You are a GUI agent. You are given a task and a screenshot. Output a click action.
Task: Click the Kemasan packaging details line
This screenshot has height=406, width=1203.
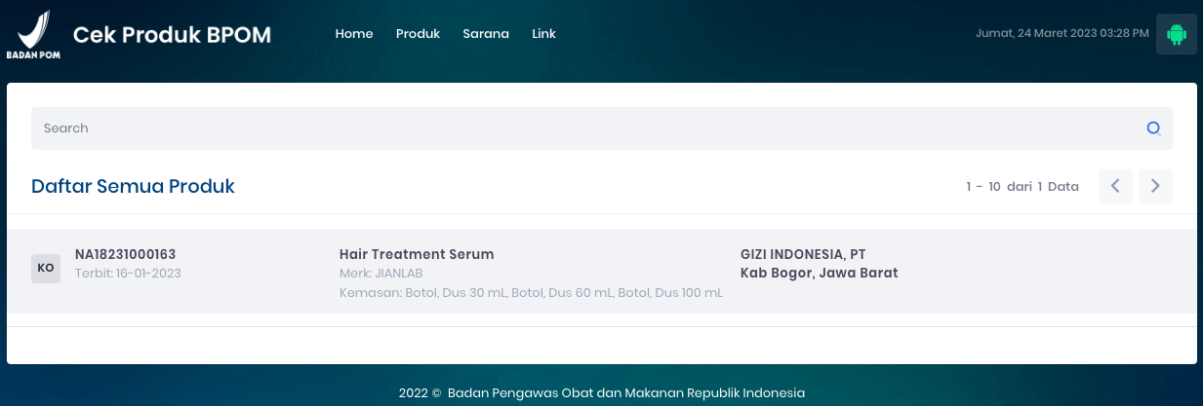tap(531, 293)
